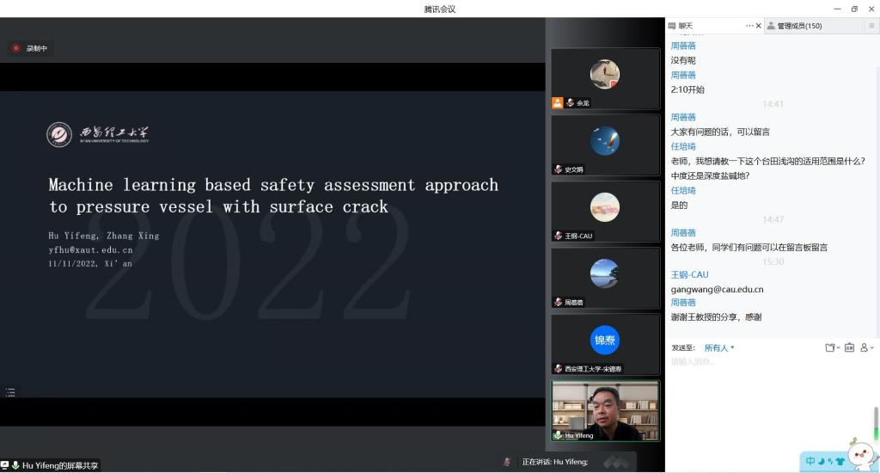Select the 聊天 tab
880x473 pixels.
(686, 26)
